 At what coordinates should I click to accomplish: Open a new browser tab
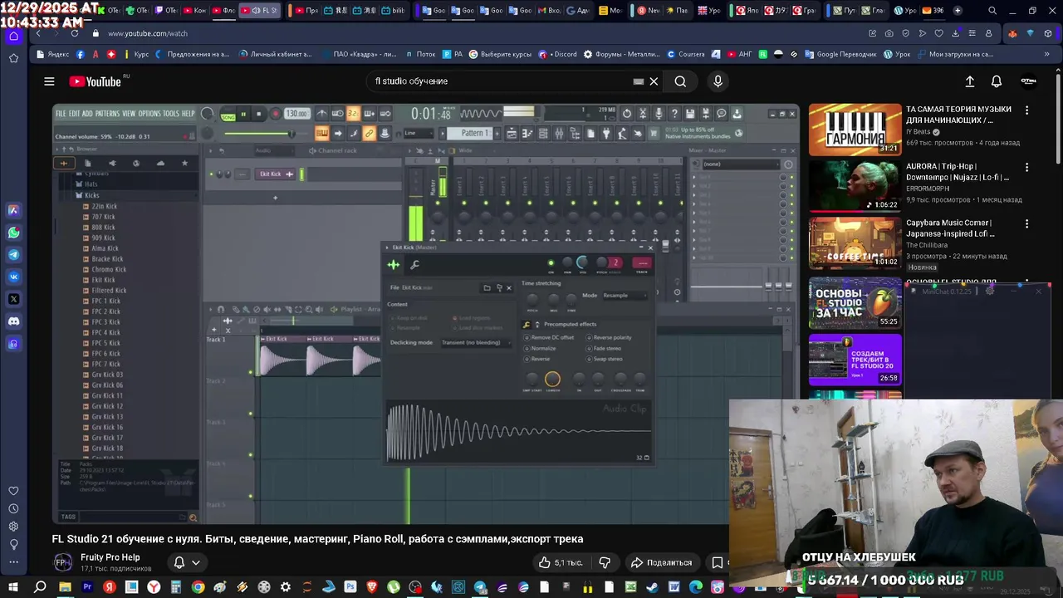958,11
